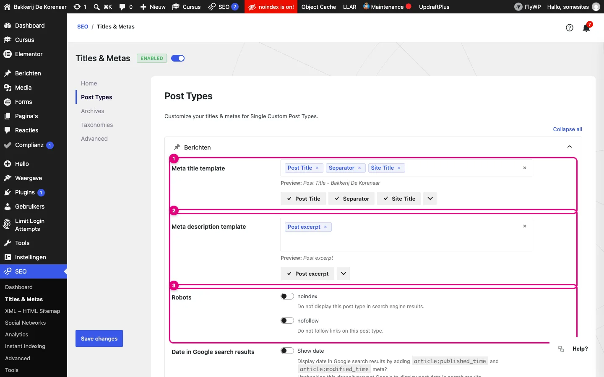Image resolution: width=604 pixels, height=377 pixels.
Task: Toggle the Titles & Metas enabled switch
Action: [x=178, y=58]
